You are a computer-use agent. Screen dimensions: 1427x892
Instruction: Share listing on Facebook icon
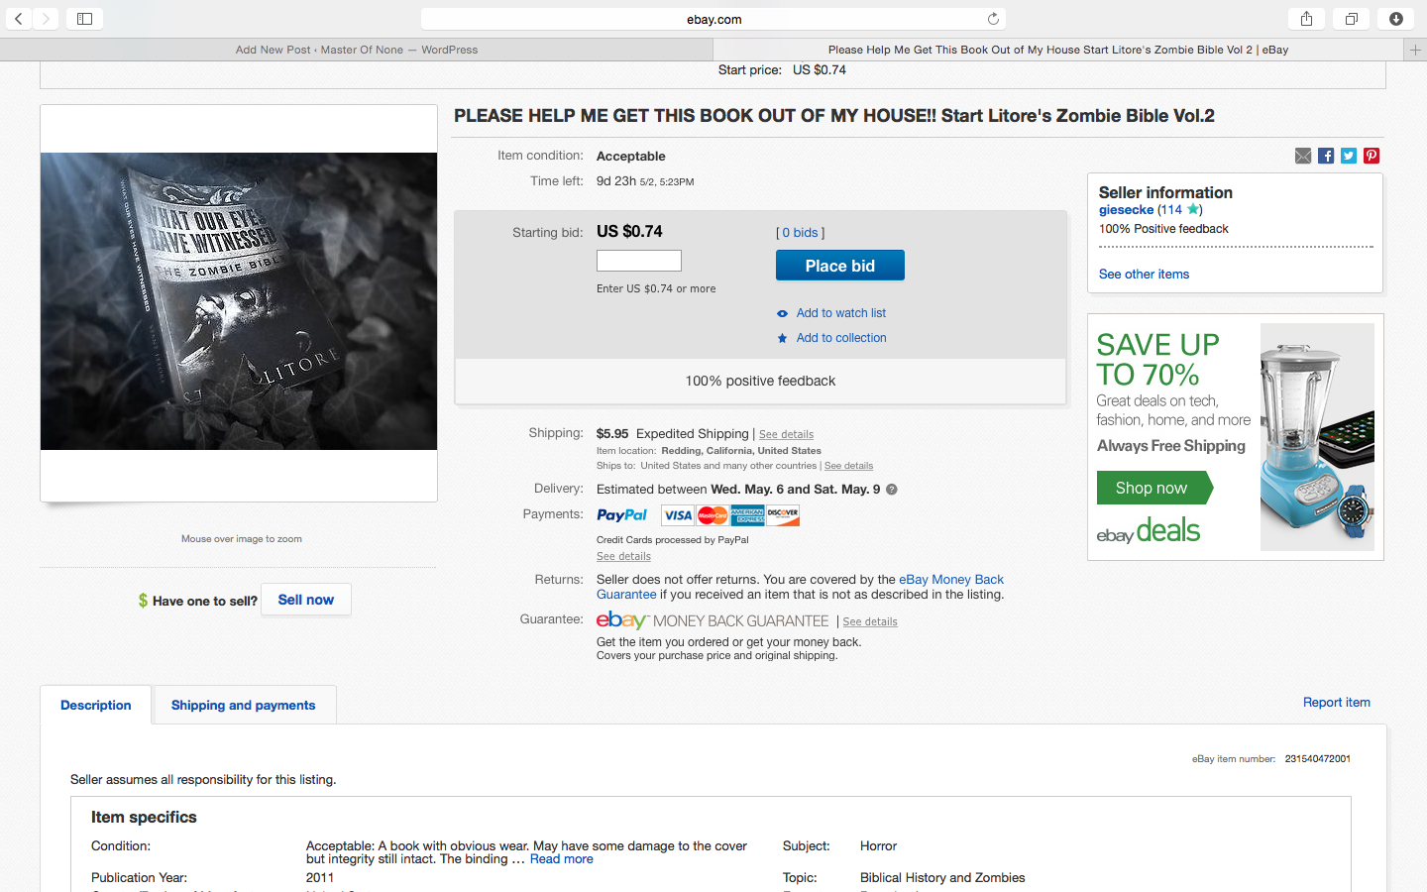1326,156
